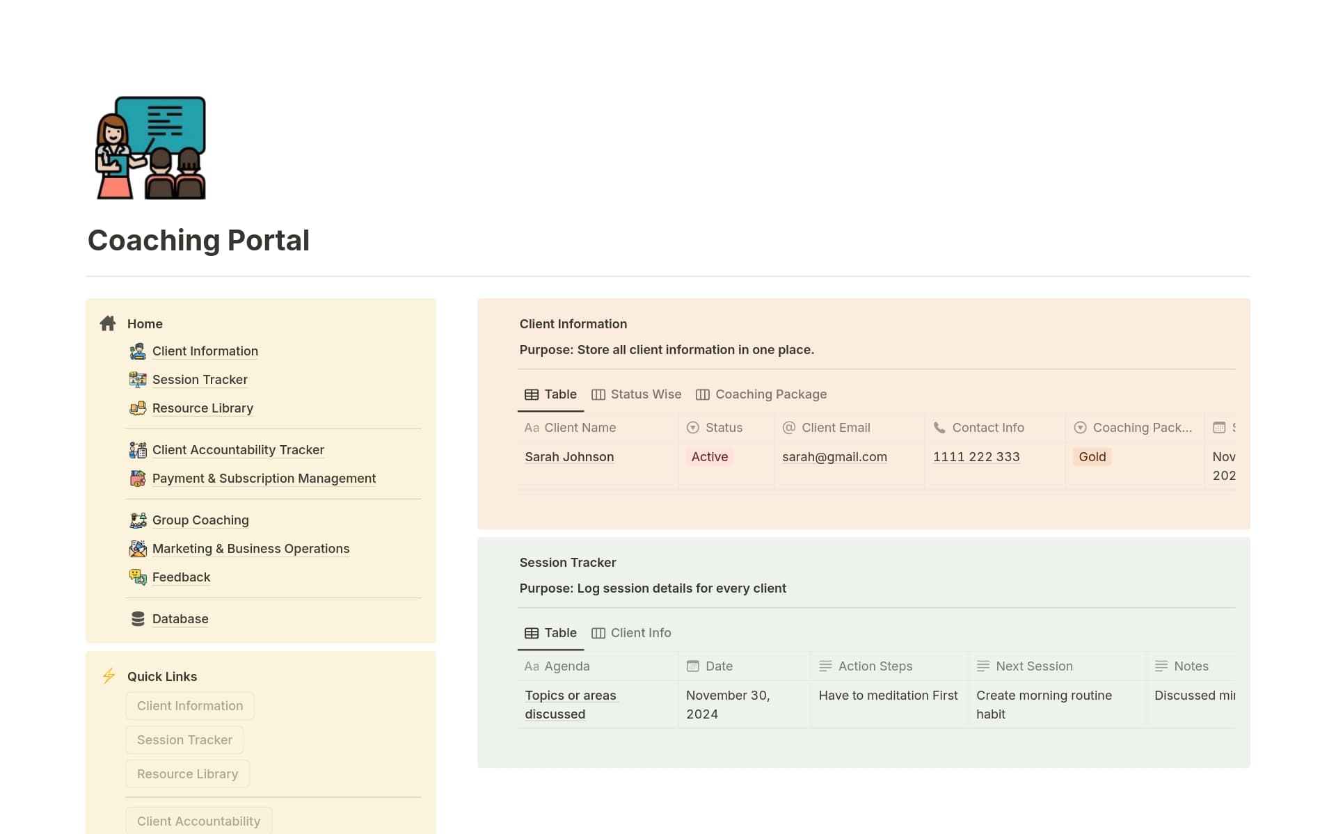This screenshot has width=1336, height=834.
Task: Click the lightning bolt Quick Links icon
Action: tap(109, 675)
